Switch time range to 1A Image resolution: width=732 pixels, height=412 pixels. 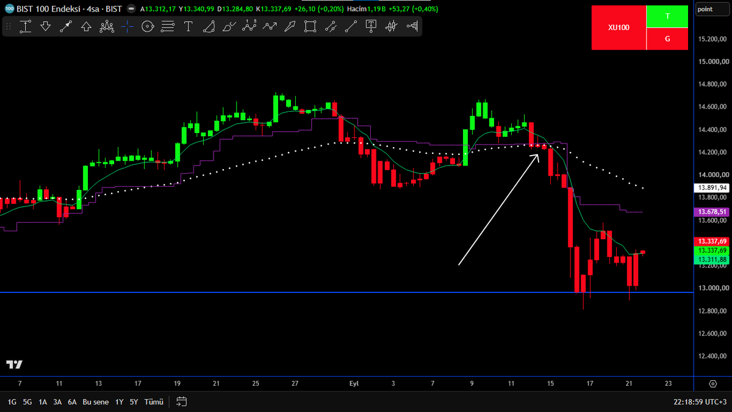tap(43, 402)
